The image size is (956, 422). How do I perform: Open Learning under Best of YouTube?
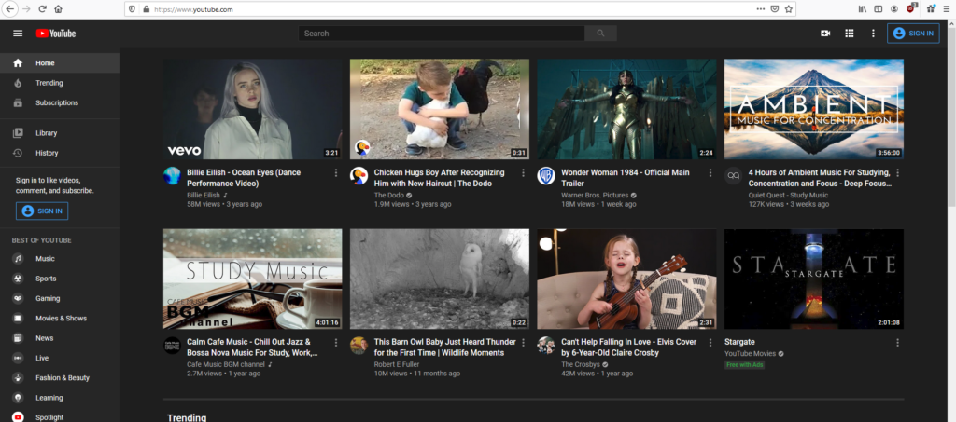point(60,398)
